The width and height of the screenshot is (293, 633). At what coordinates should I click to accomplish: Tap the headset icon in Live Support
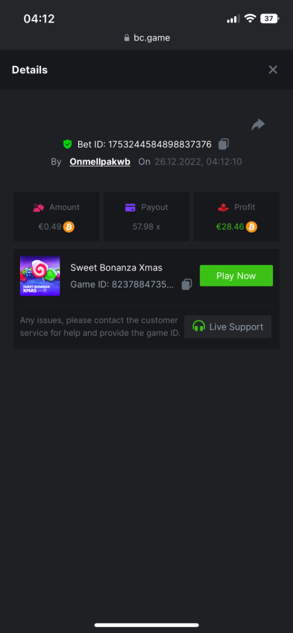coord(199,327)
